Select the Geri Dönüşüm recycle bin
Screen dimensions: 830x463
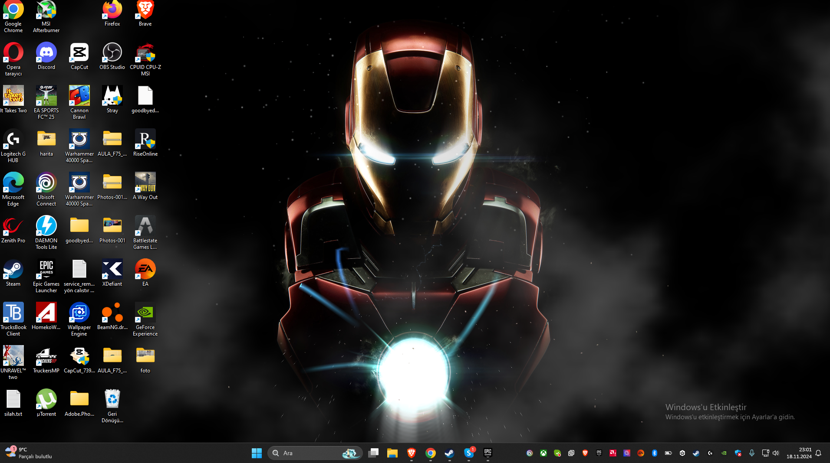point(112,406)
